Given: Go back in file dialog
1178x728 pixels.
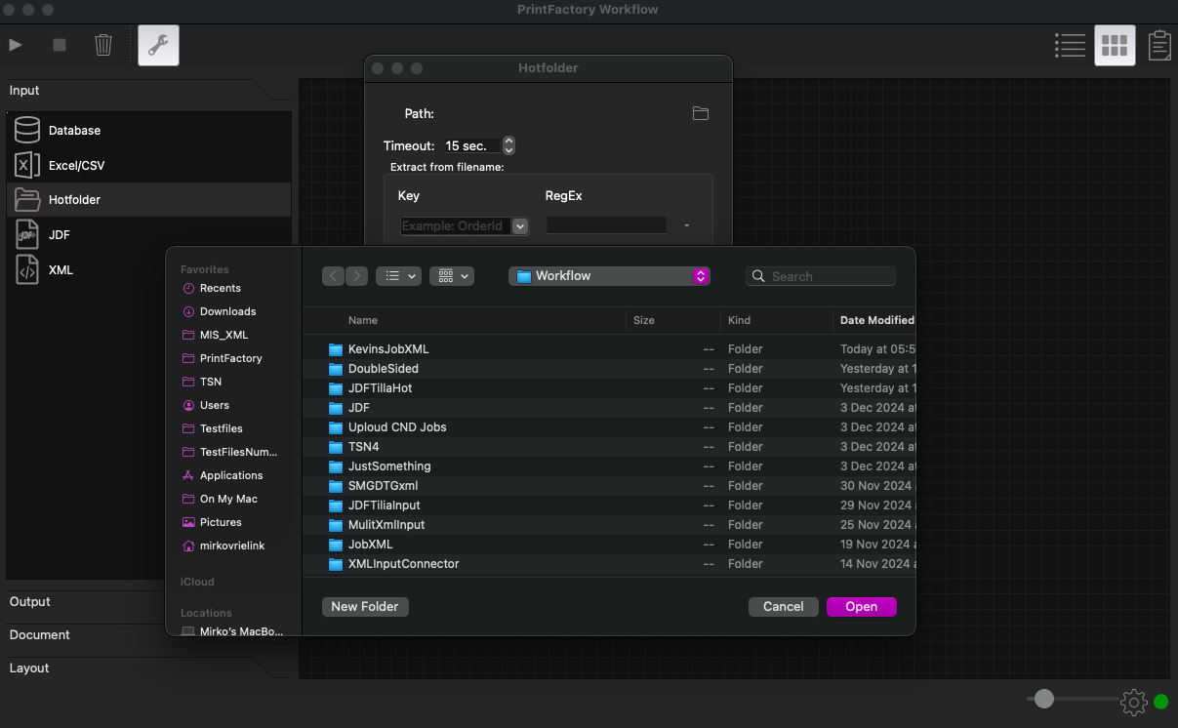Looking at the screenshot, I should coord(334,276).
